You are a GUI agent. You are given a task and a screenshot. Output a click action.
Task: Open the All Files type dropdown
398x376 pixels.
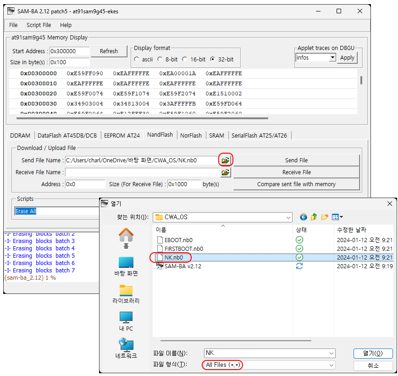click(332, 365)
